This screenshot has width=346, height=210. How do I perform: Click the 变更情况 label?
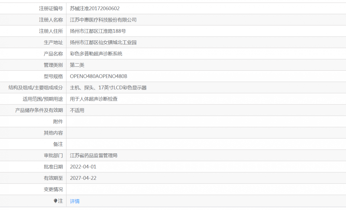[x=53, y=190]
